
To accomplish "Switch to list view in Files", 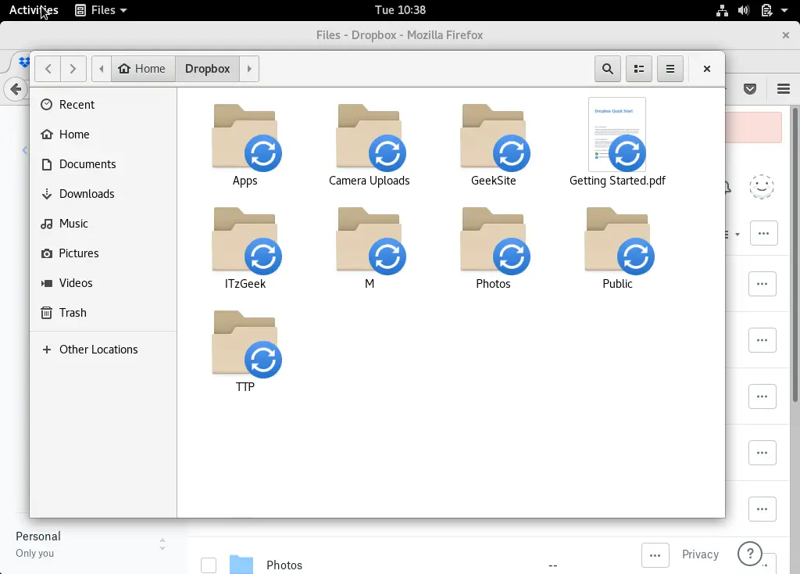I will [639, 69].
